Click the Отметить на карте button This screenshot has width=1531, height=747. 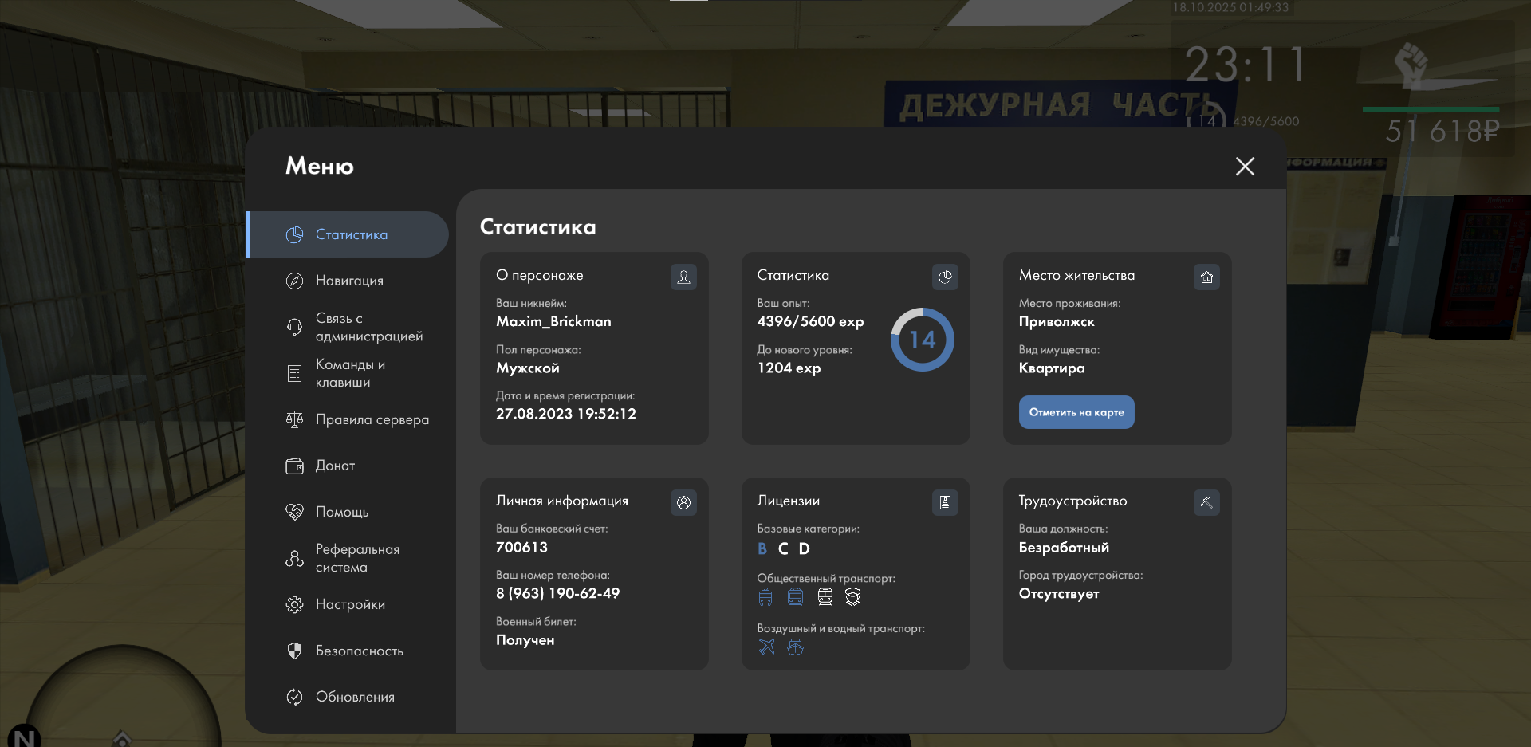coord(1076,412)
